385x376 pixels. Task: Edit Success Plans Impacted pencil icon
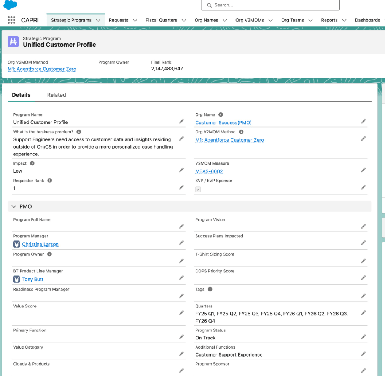pos(363,243)
